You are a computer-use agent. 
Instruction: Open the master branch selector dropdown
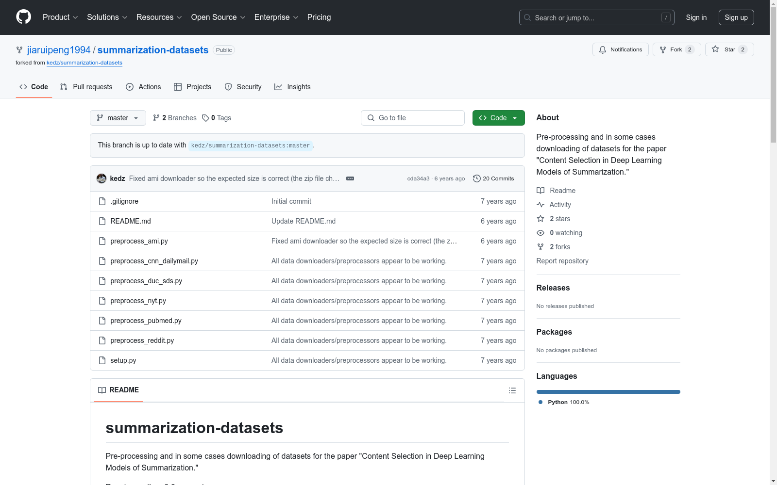[x=118, y=118]
